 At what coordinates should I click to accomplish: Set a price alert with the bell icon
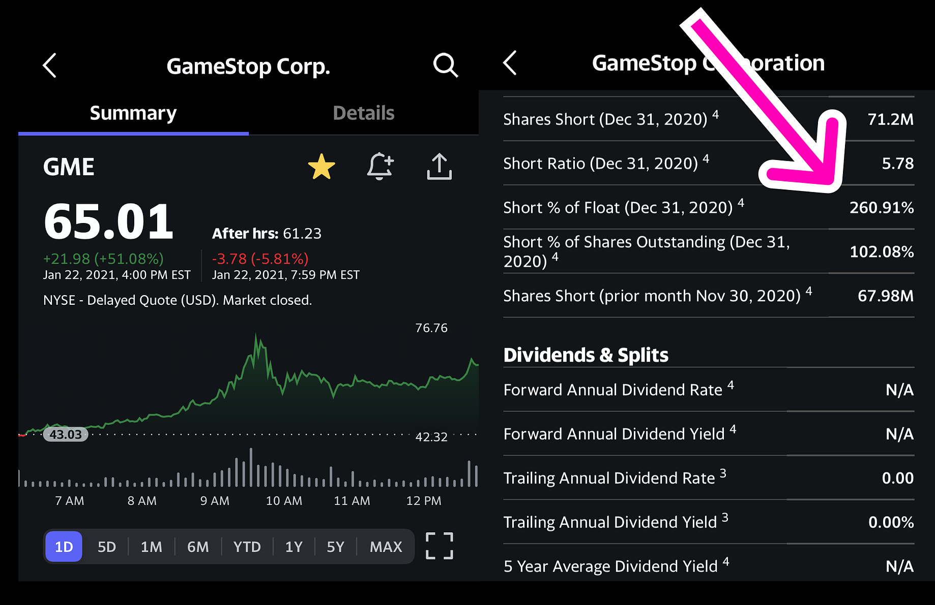[381, 167]
